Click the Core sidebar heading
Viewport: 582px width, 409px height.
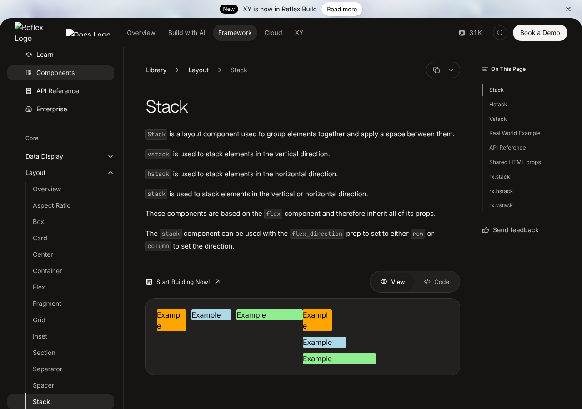32,138
